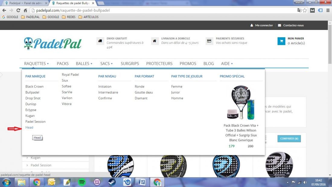332x187 pixels.
Task: Open the PROTECTEURS menu item
Action: (159, 64)
